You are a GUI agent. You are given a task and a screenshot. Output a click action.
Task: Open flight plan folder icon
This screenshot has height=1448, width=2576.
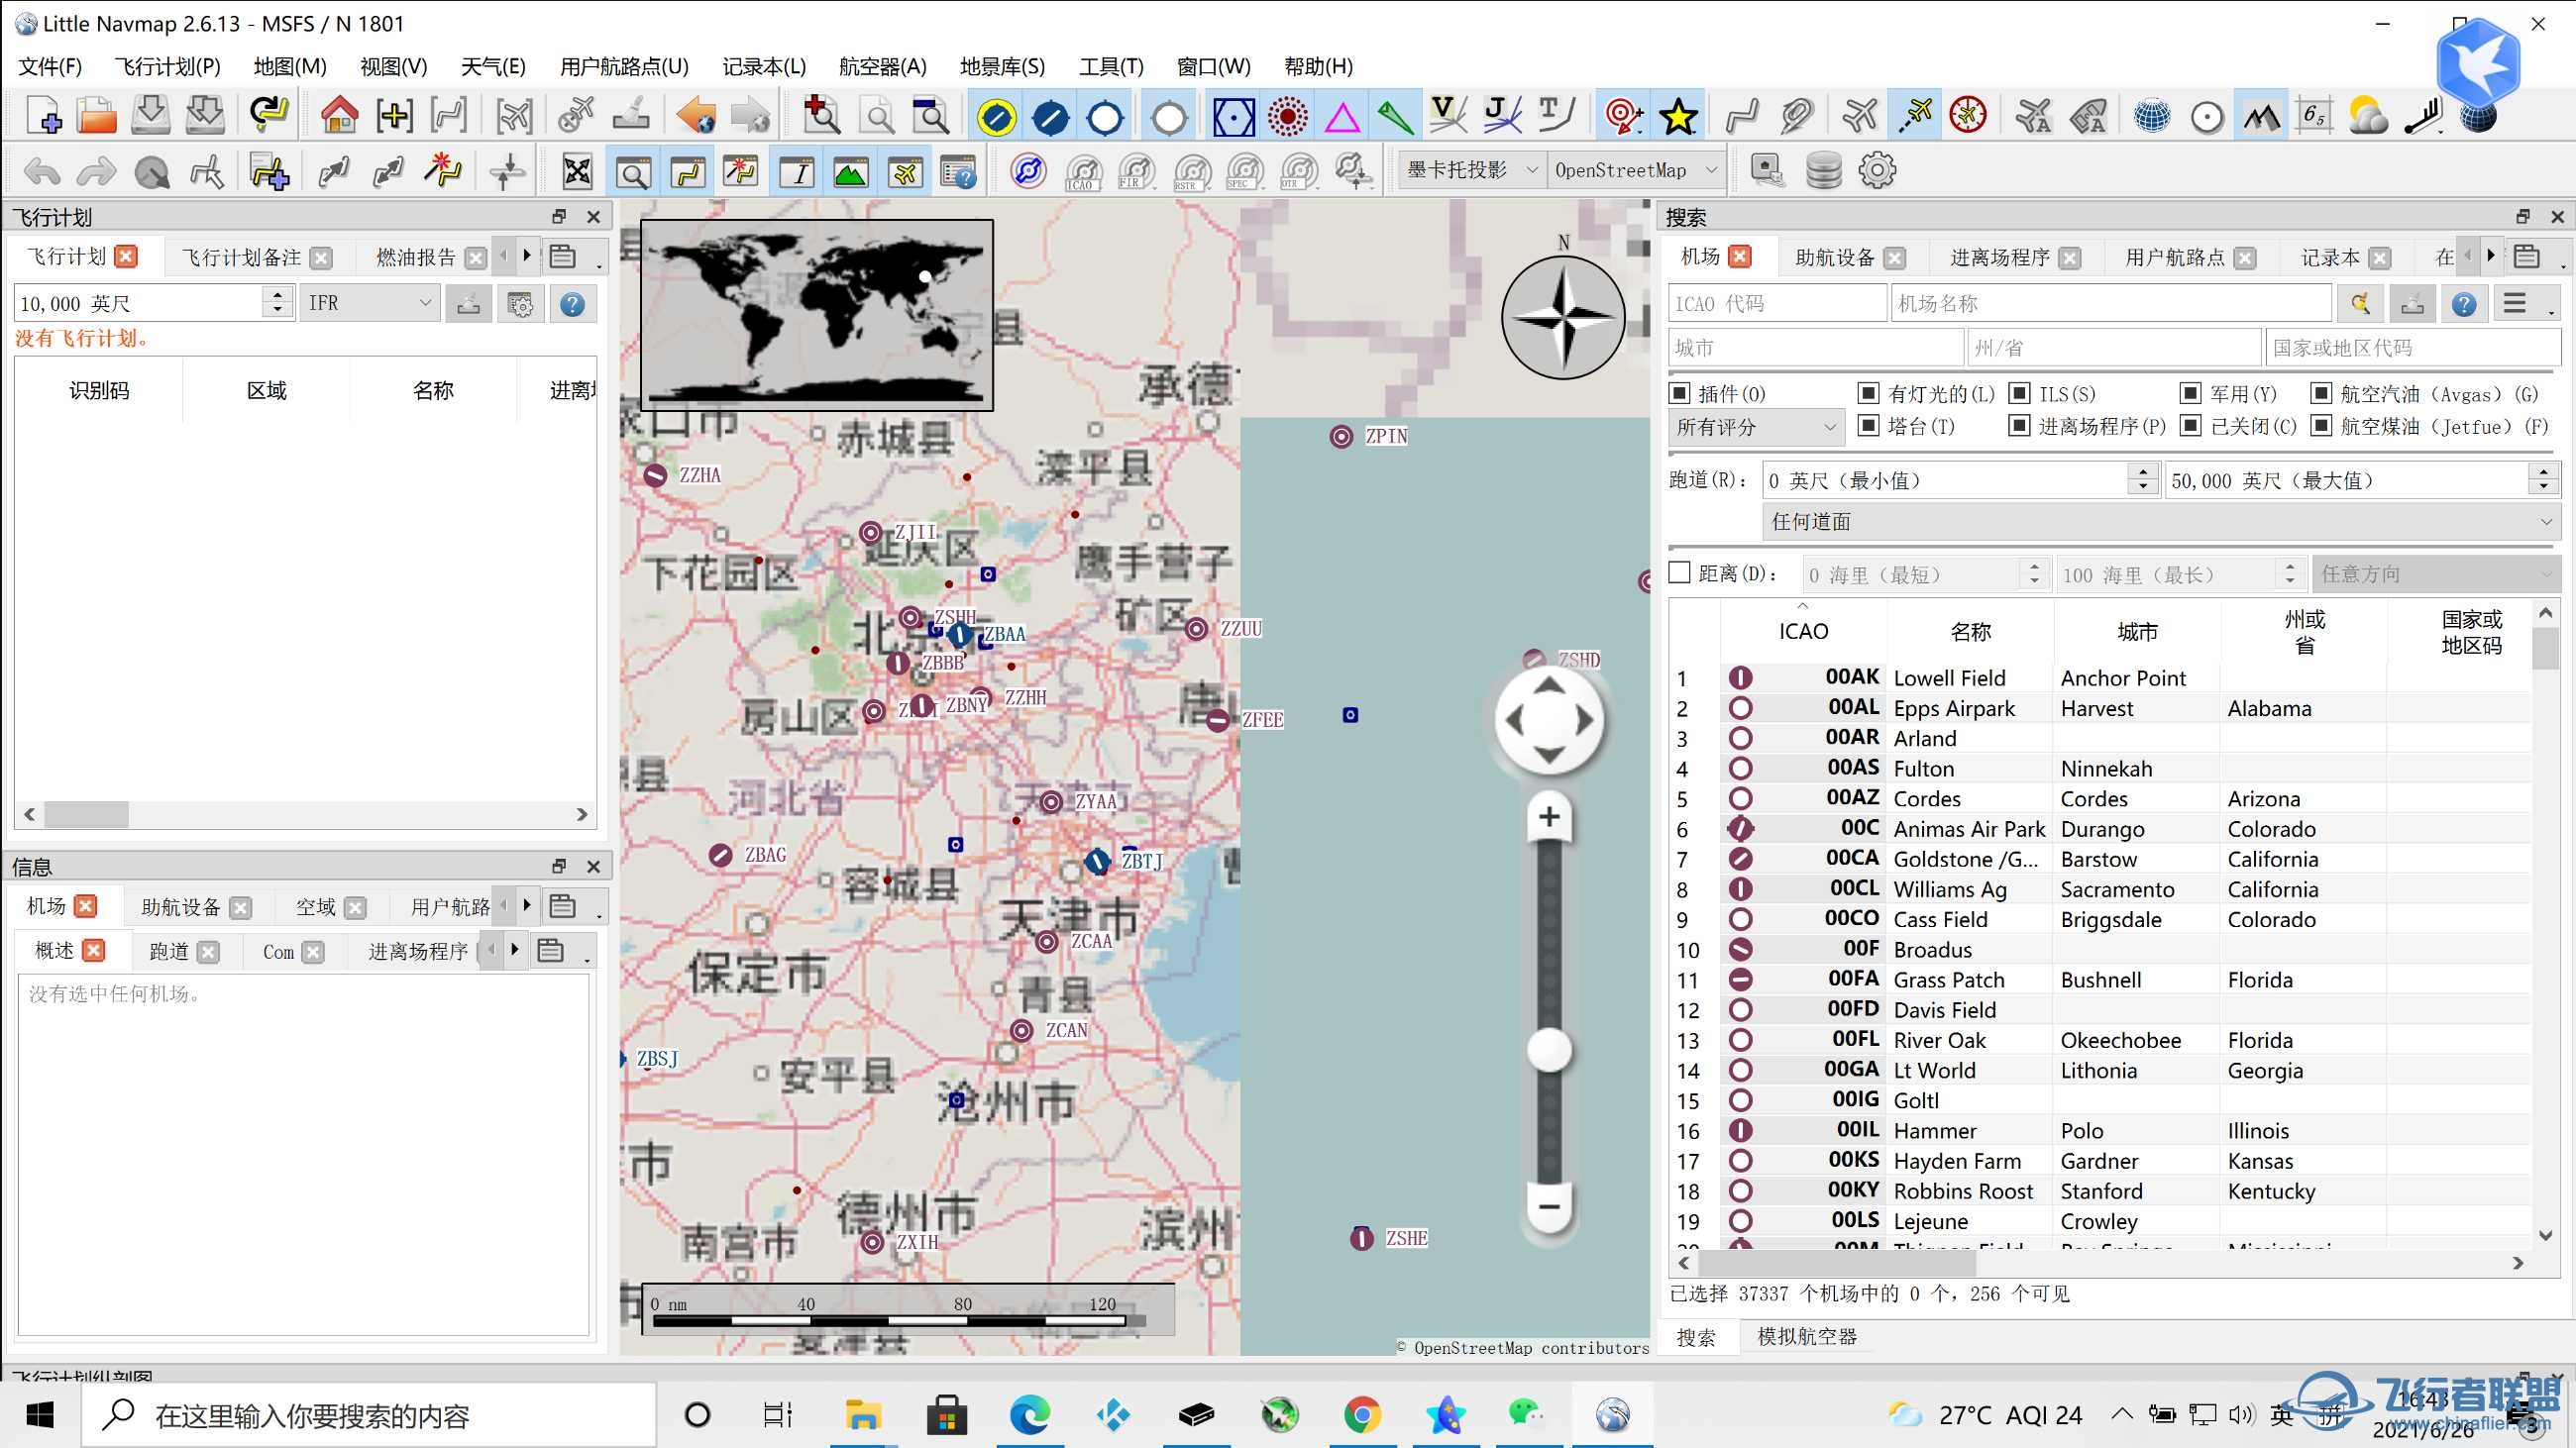point(96,116)
